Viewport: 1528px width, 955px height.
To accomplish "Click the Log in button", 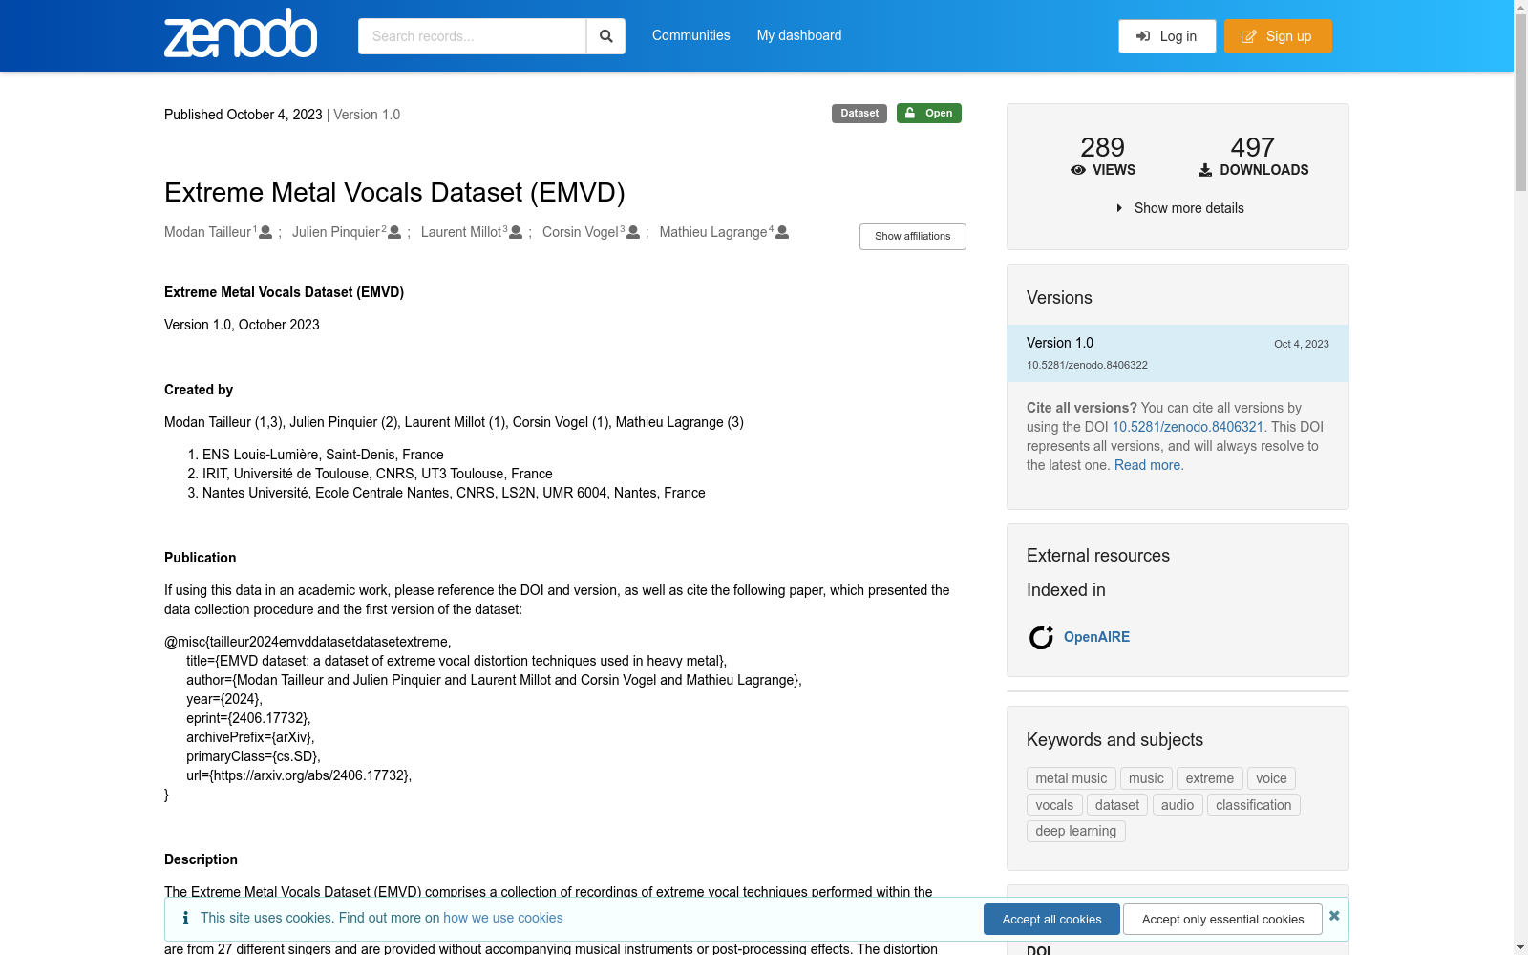I will point(1167,36).
